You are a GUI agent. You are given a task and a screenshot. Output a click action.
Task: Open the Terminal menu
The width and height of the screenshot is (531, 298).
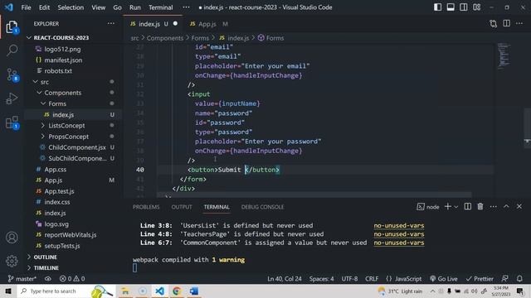pyautogui.click(x=160, y=7)
